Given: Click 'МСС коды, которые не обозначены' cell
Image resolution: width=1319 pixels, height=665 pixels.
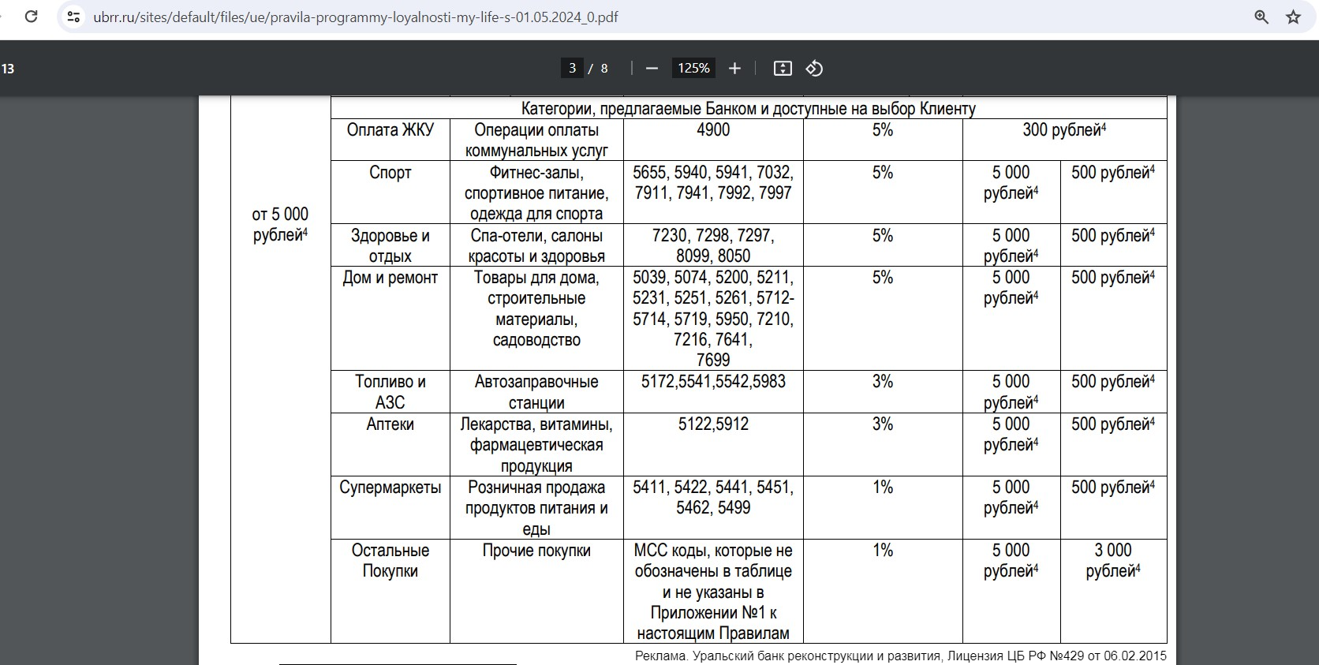Looking at the screenshot, I should 713,591.
